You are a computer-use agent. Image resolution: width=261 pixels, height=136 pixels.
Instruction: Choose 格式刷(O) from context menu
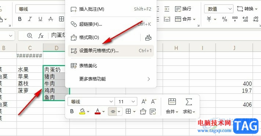[104, 37]
